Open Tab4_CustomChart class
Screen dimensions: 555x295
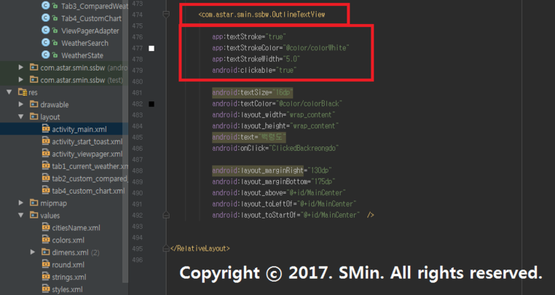pos(91,19)
